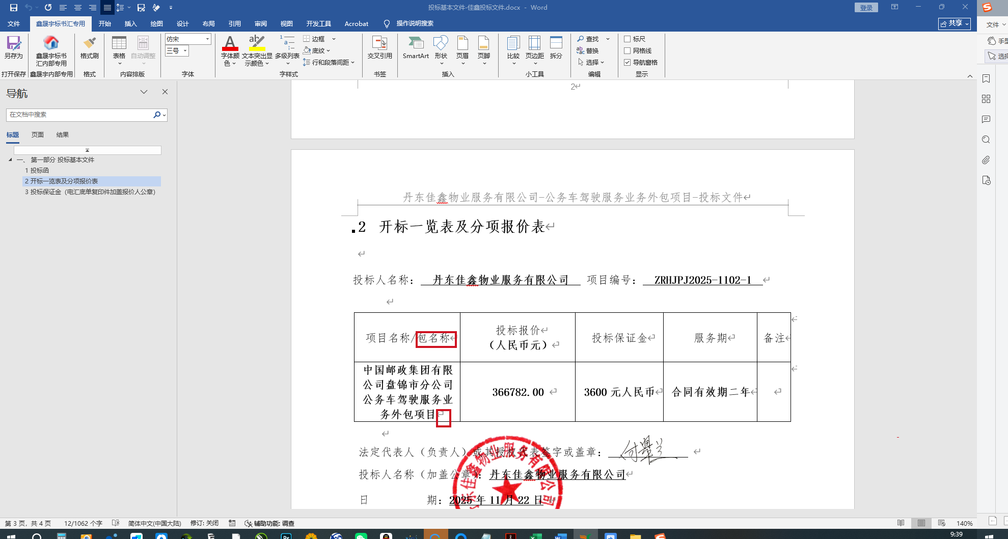Go to heading 1 投标函
This screenshot has height=539, width=1008.
[x=37, y=171]
